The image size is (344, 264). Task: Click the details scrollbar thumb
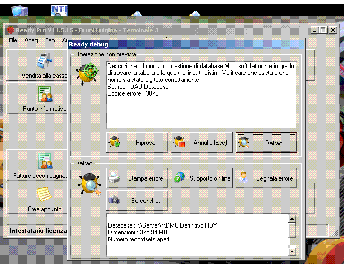[x=292, y=230]
